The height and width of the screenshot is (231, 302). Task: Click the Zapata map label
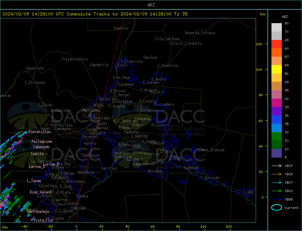(x=82, y=196)
